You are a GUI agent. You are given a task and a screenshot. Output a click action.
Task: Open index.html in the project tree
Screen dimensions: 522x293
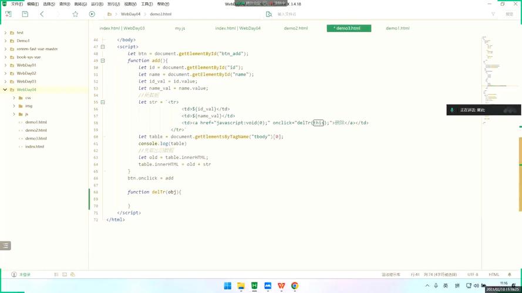35,146
